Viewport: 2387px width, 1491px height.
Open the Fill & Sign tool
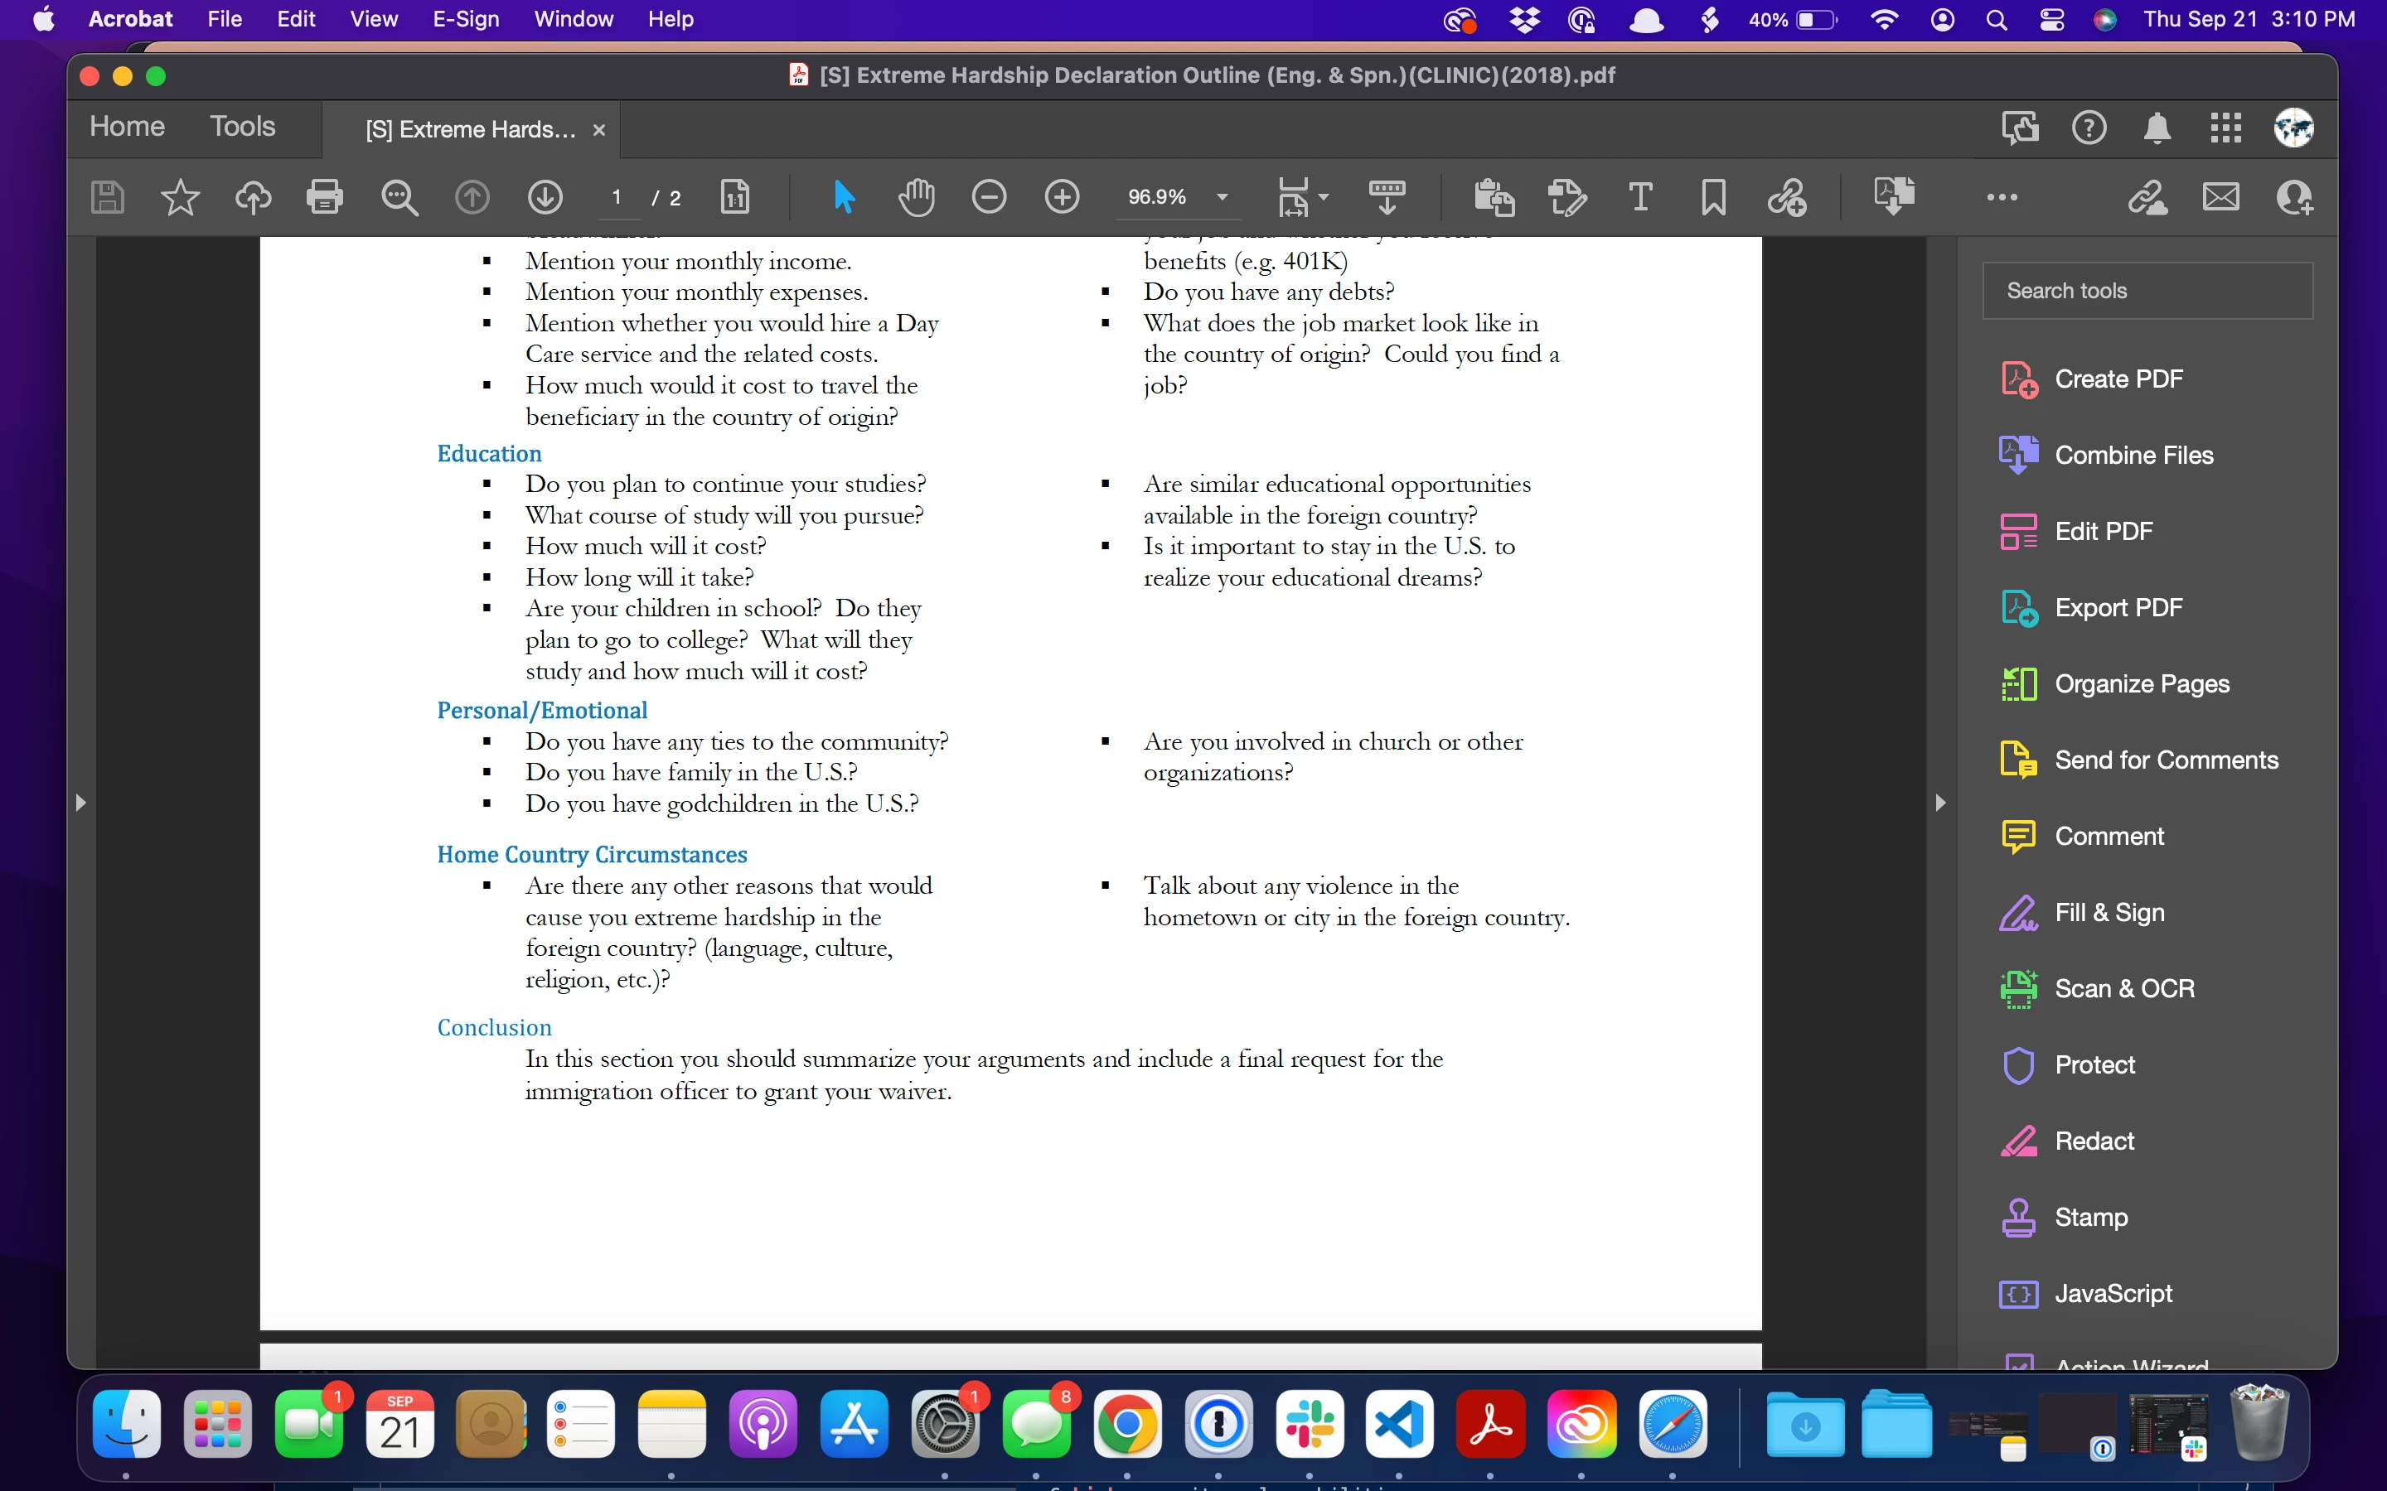(2109, 912)
